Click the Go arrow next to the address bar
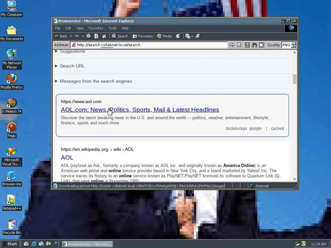 232,45
